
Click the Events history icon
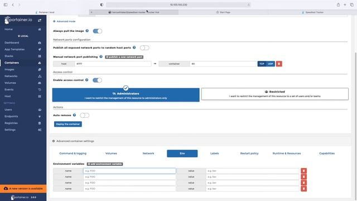click(x=40, y=89)
